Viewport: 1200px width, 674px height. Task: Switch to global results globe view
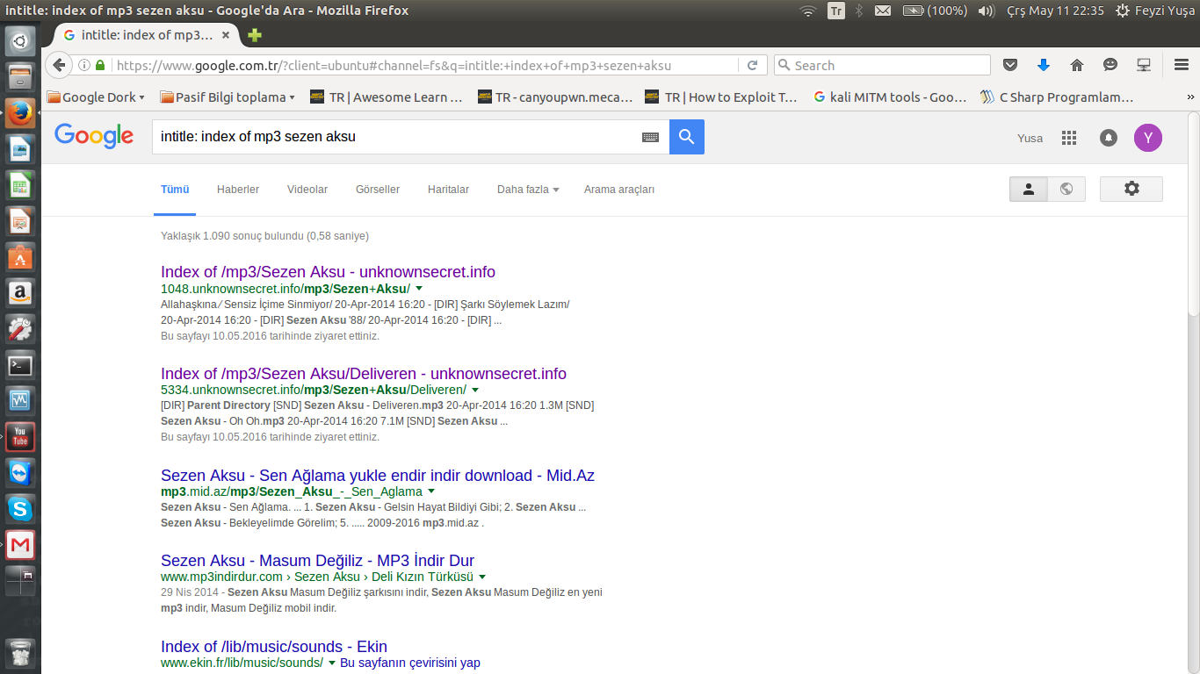[1066, 189]
